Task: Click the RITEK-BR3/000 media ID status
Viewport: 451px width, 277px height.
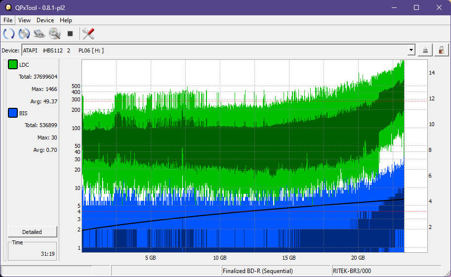Action: [352, 271]
